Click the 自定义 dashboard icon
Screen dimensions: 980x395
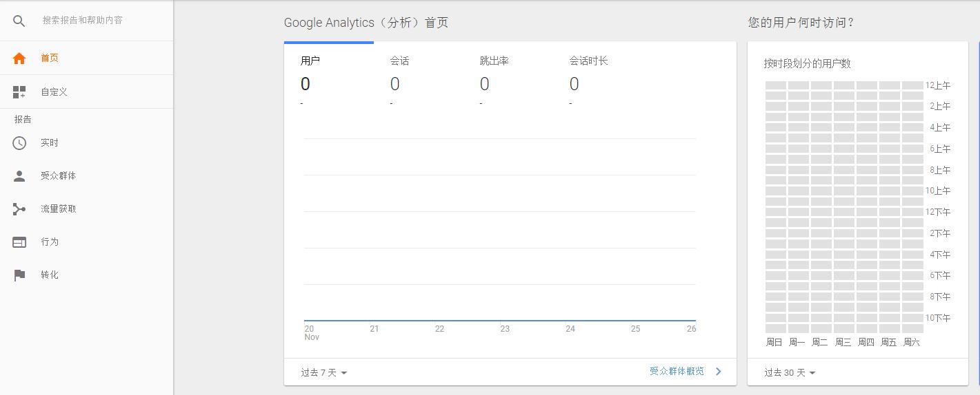[19, 92]
